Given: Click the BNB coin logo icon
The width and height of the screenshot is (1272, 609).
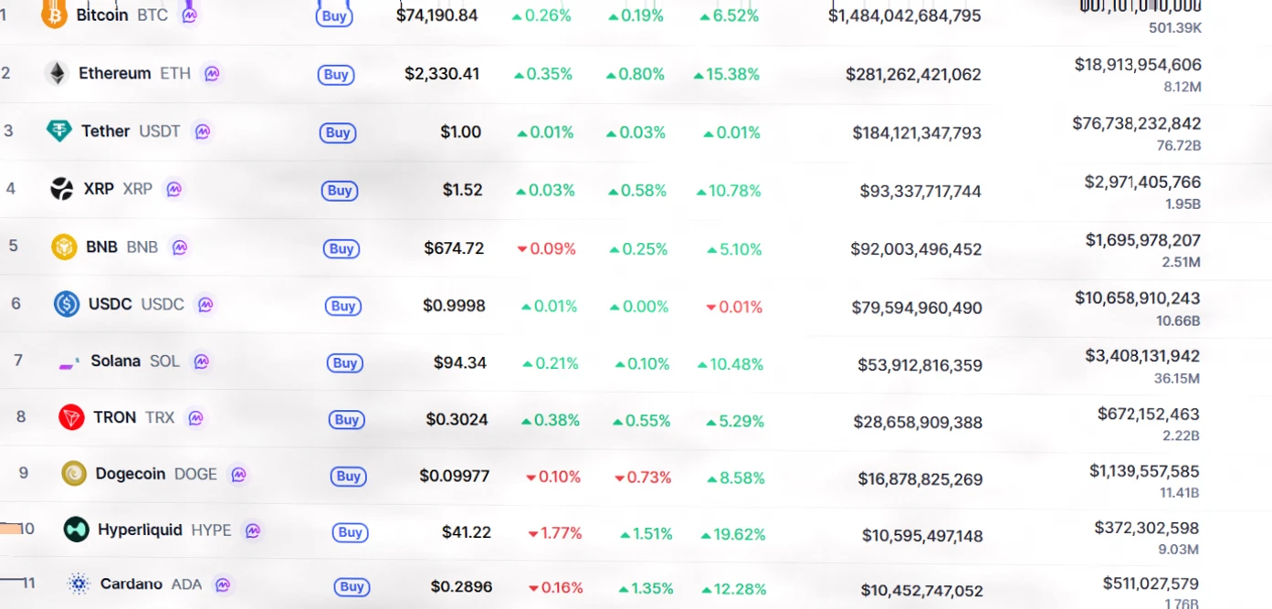Looking at the screenshot, I should point(64,247).
